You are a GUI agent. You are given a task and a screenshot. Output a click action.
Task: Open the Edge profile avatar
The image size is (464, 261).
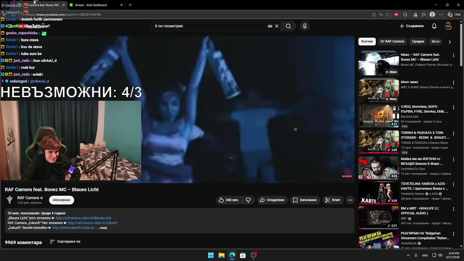[x=432, y=14]
